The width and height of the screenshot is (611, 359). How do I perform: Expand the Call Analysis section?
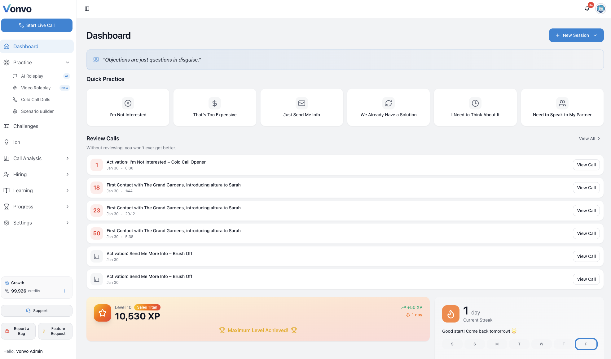(x=27, y=158)
